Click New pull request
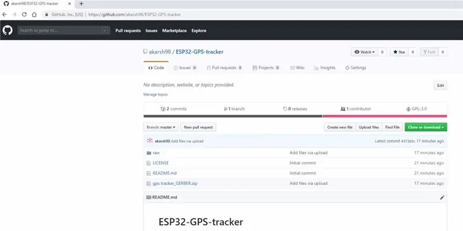Screen dimensions: 463x231 pyautogui.click(x=199, y=127)
